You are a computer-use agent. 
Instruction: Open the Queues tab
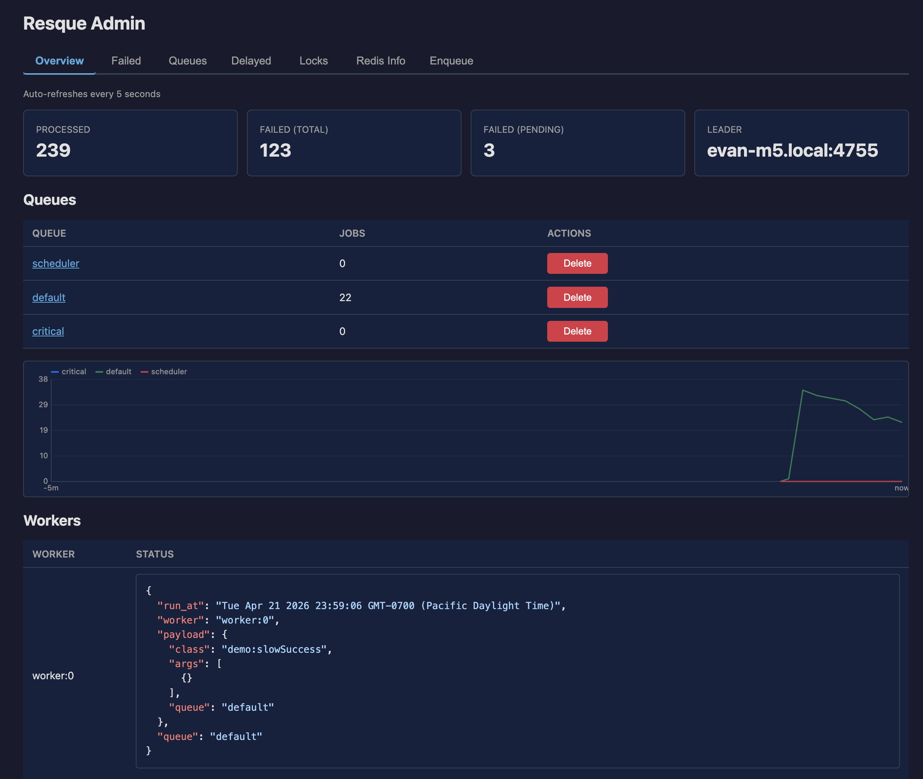(x=187, y=61)
